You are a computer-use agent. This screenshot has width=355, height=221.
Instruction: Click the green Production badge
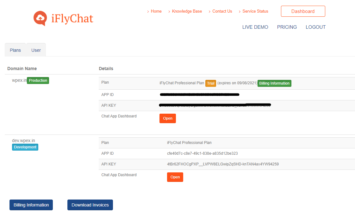tap(38, 81)
